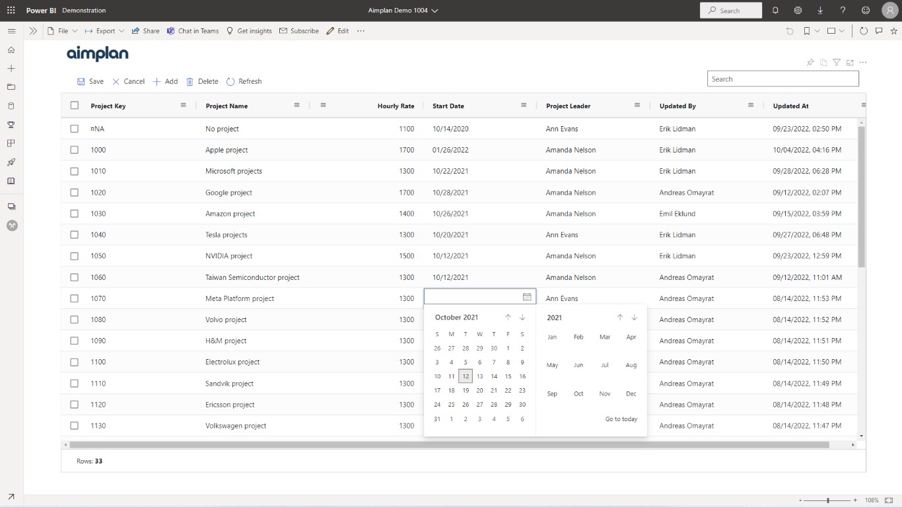Open Metrics trophy icon in sidebar
Image resolution: width=902 pixels, height=507 pixels.
[x=11, y=124]
